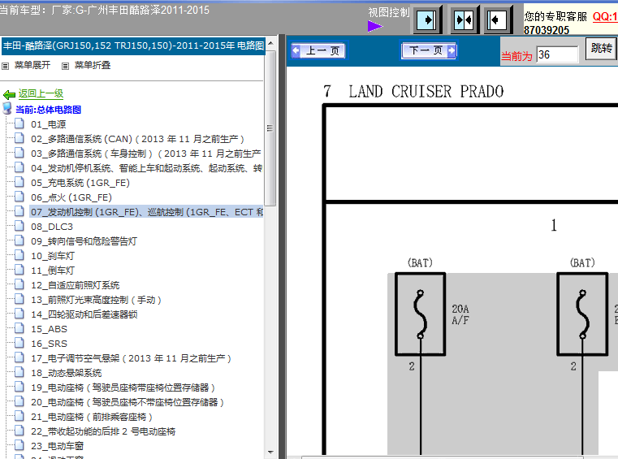Focus the current page number field
The height and width of the screenshot is (459, 618).
(557, 54)
